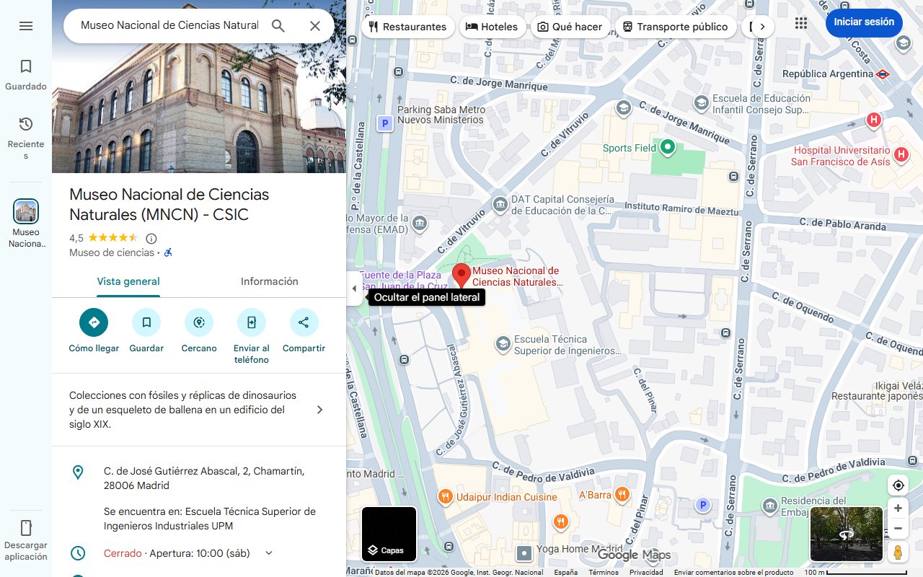Image resolution: width=923 pixels, height=577 pixels.
Task: Activate the Street View pegman
Action: (x=898, y=552)
